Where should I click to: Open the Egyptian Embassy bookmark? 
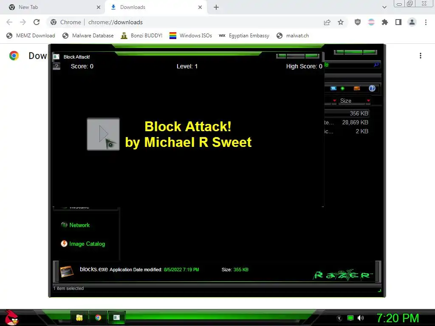point(244,36)
